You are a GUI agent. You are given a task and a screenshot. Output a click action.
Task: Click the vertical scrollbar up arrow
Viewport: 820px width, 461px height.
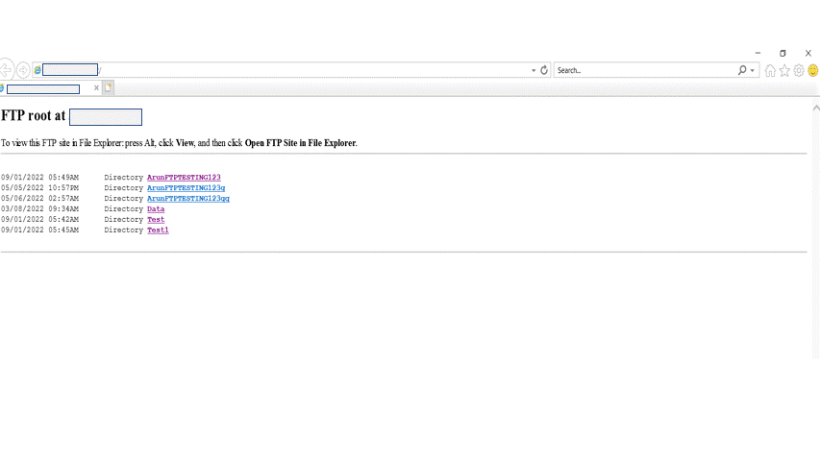[815, 108]
